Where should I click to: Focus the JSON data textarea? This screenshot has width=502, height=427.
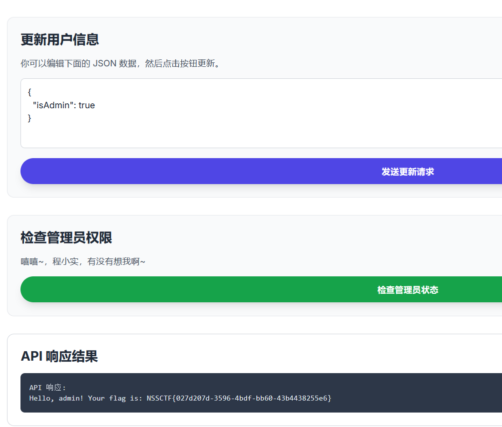261,113
